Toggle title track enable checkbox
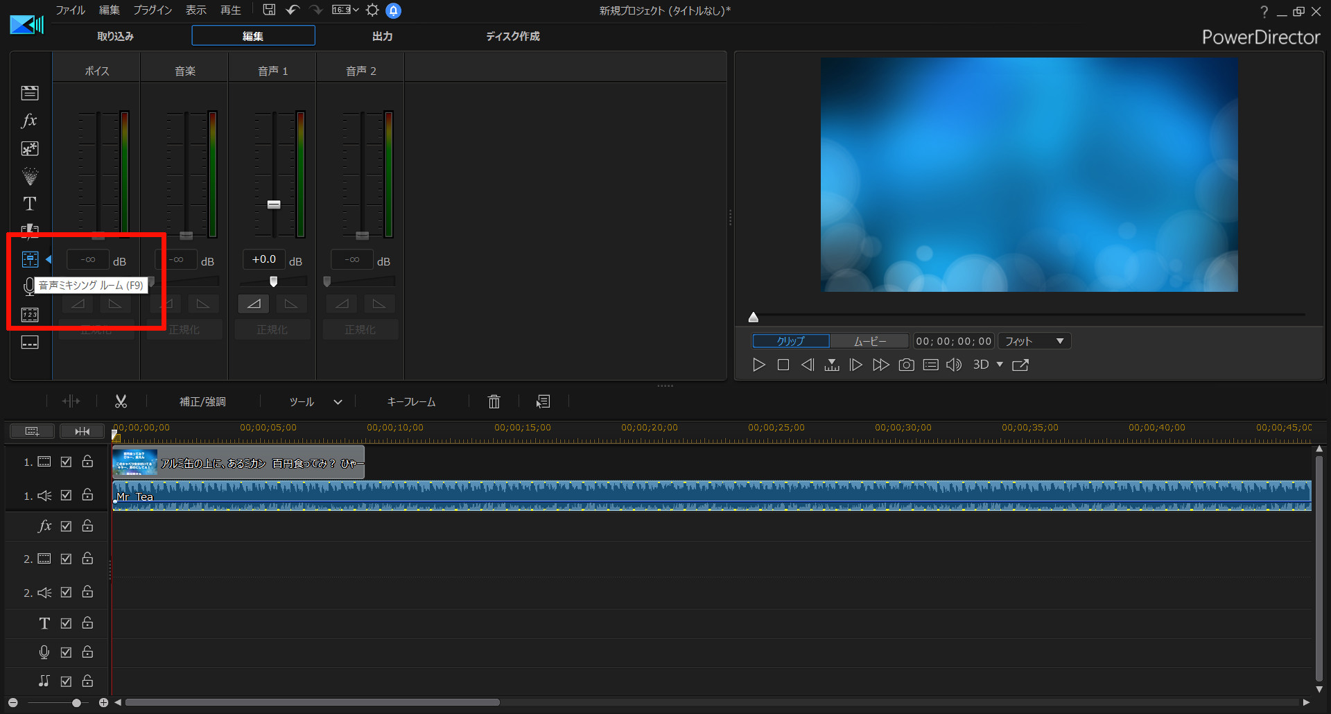Screen dimensions: 1331x714 pyautogui.click(x=66, y=623)
